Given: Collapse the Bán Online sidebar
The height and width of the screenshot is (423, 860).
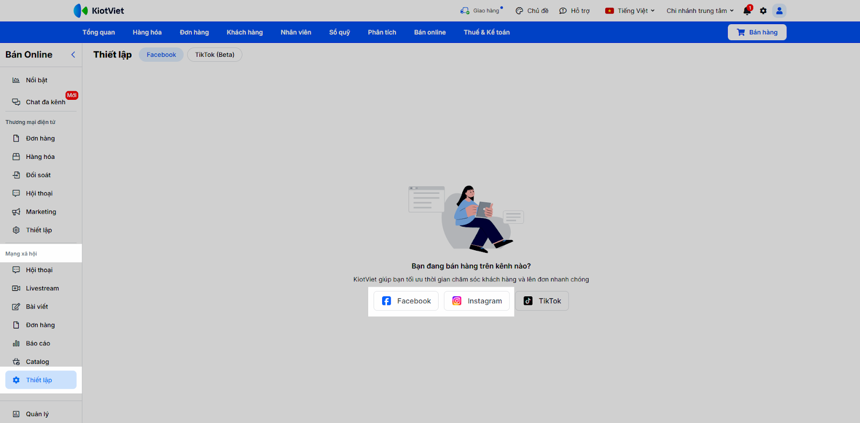Looking at the screenshot, I should [x=73, y=55].
